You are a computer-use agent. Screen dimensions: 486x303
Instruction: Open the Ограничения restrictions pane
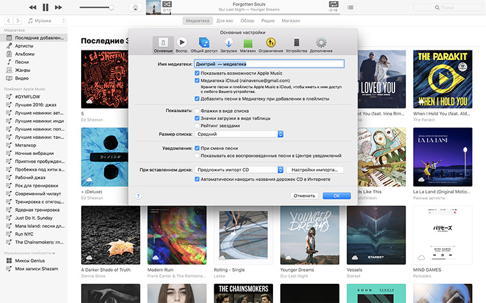point(271,45)
